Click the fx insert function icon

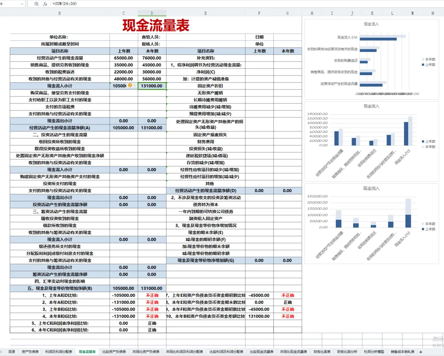tap(45, 4)
